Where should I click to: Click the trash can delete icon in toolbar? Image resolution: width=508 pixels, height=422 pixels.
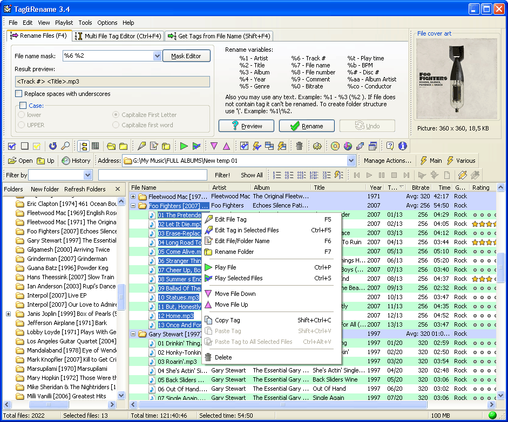click(x=299, y=146)
